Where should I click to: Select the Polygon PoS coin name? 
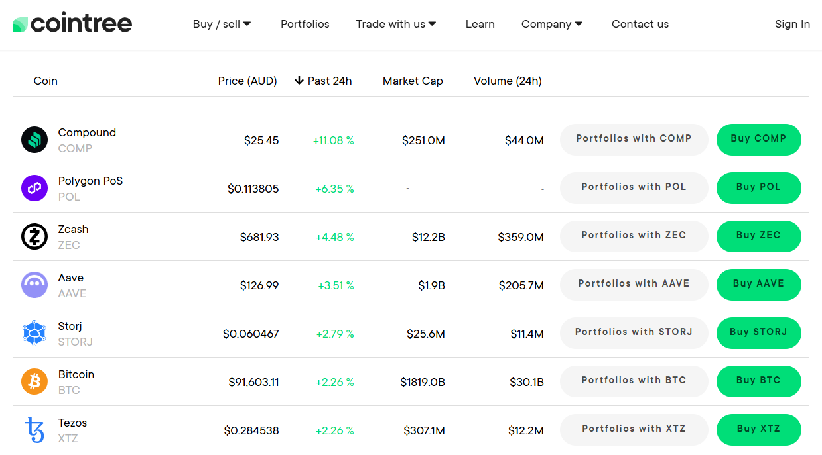click(90, 181)
